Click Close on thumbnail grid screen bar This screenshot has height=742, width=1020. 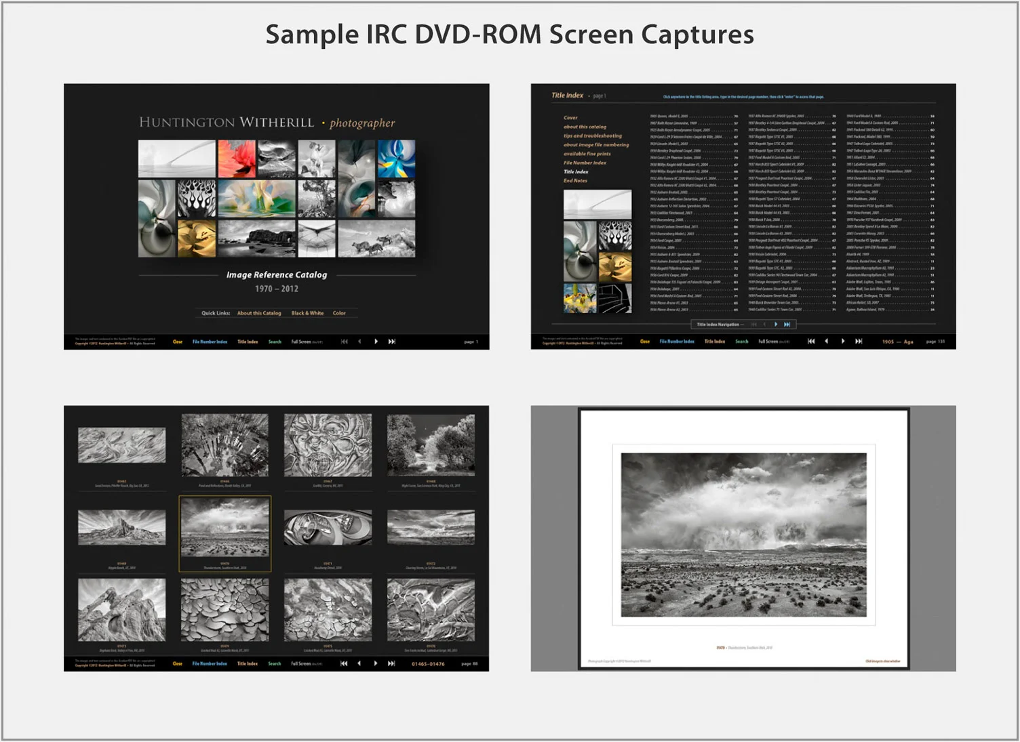tap(178, 663)
